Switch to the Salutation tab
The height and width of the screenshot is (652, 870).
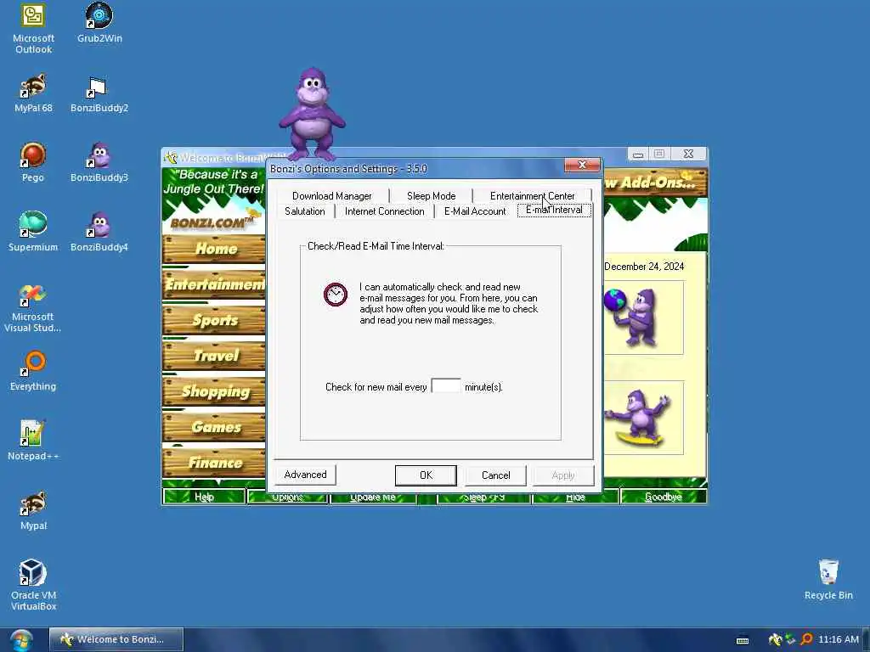point(305,211)
